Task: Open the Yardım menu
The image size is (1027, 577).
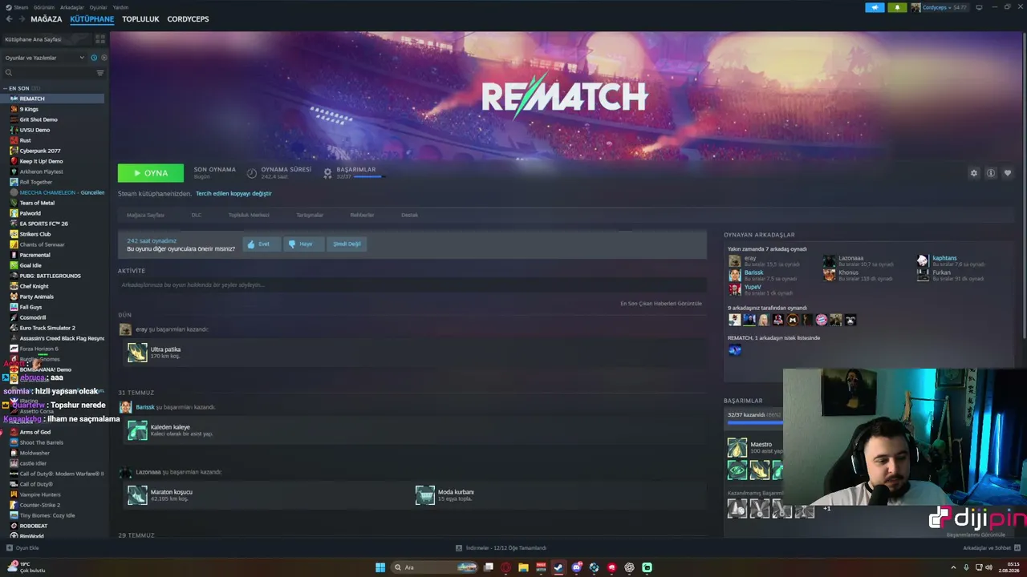Action: tap(120, 7)
